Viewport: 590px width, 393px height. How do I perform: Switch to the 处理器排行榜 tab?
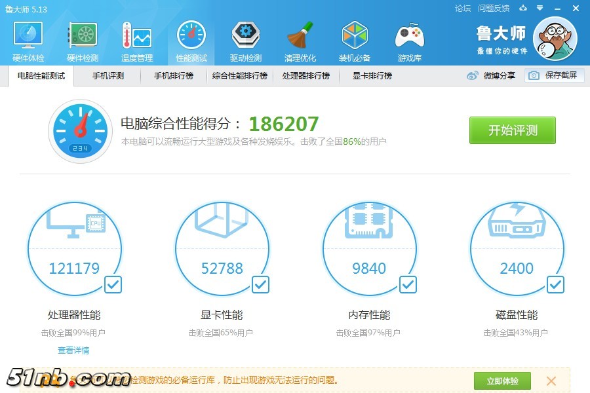pyautogui.click(x=305, y=76)
